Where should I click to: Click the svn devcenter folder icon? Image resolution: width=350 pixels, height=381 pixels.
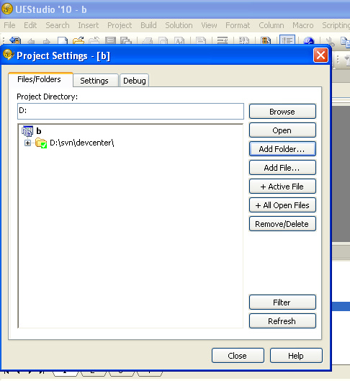coord(41,143)
